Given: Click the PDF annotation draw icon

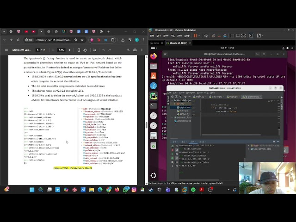Looking at the screenshot, I should coord(95,50).
